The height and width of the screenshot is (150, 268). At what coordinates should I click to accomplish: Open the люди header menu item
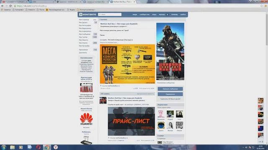pyautogui.click(x=135, y=15)
